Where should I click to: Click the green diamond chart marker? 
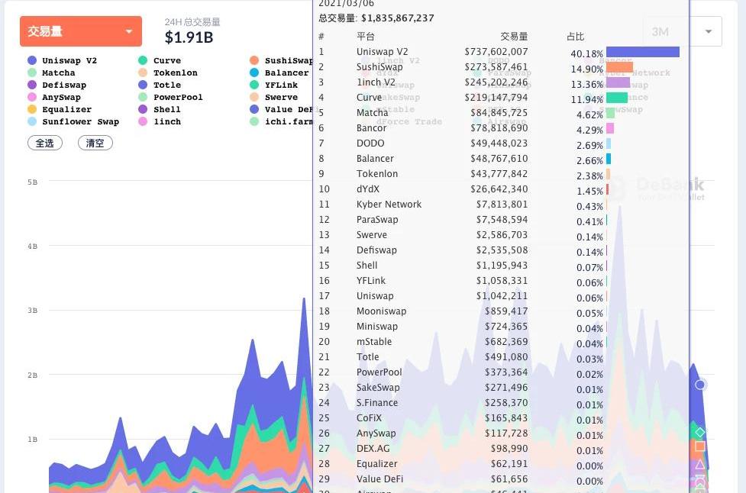coord(700,432)
